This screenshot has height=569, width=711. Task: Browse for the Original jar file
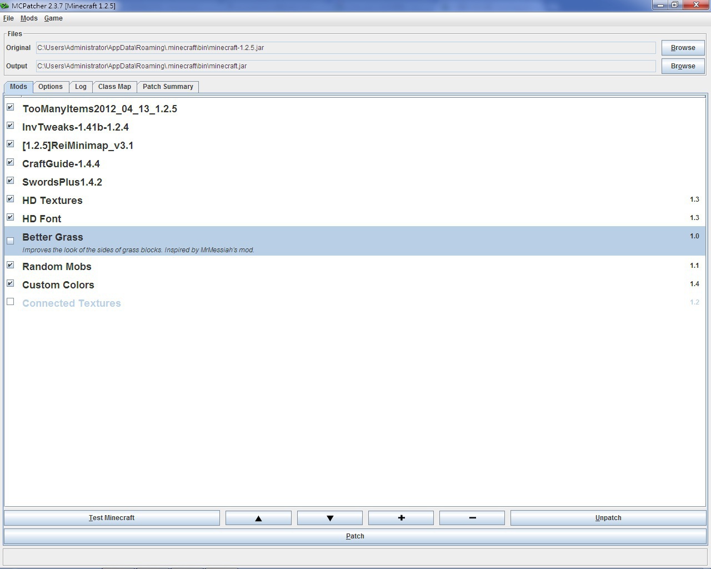coord(683,48)
